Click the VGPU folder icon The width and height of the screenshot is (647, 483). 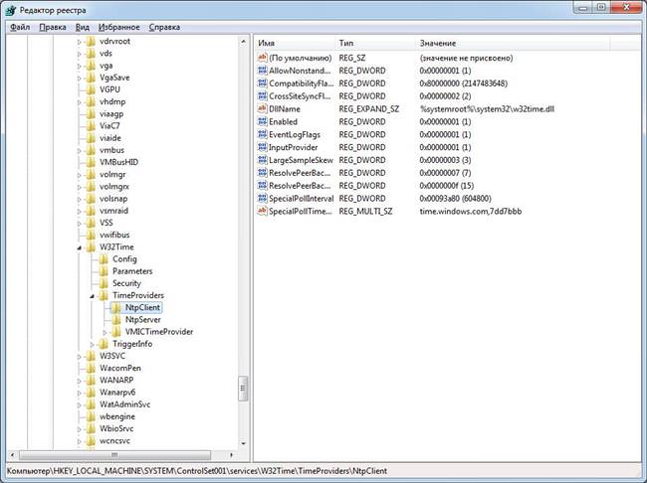coord(91,89)
